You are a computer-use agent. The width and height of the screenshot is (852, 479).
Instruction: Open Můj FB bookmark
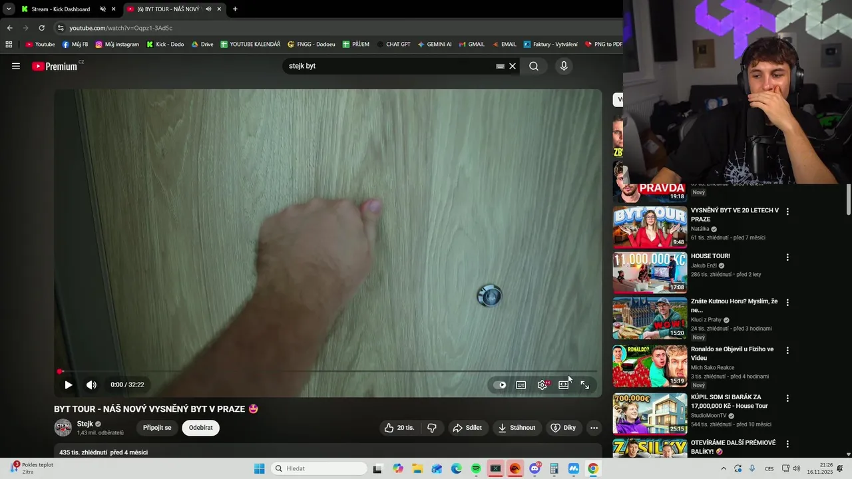pos(75,45)
